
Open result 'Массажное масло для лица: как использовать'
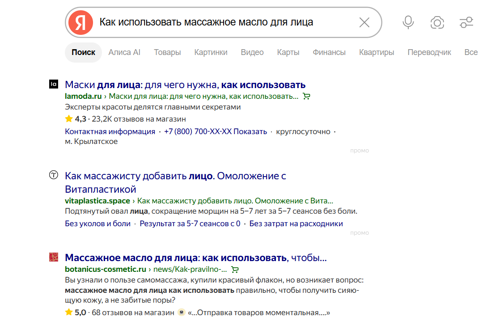tap(196, 257)
